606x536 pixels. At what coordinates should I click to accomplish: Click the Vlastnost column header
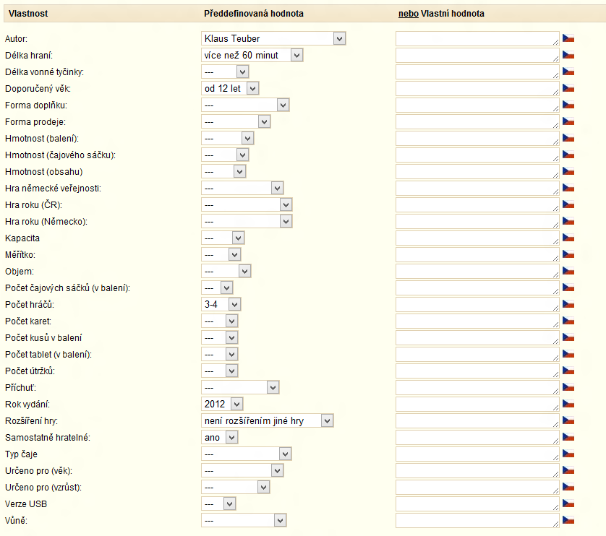(x=28, y=14)
